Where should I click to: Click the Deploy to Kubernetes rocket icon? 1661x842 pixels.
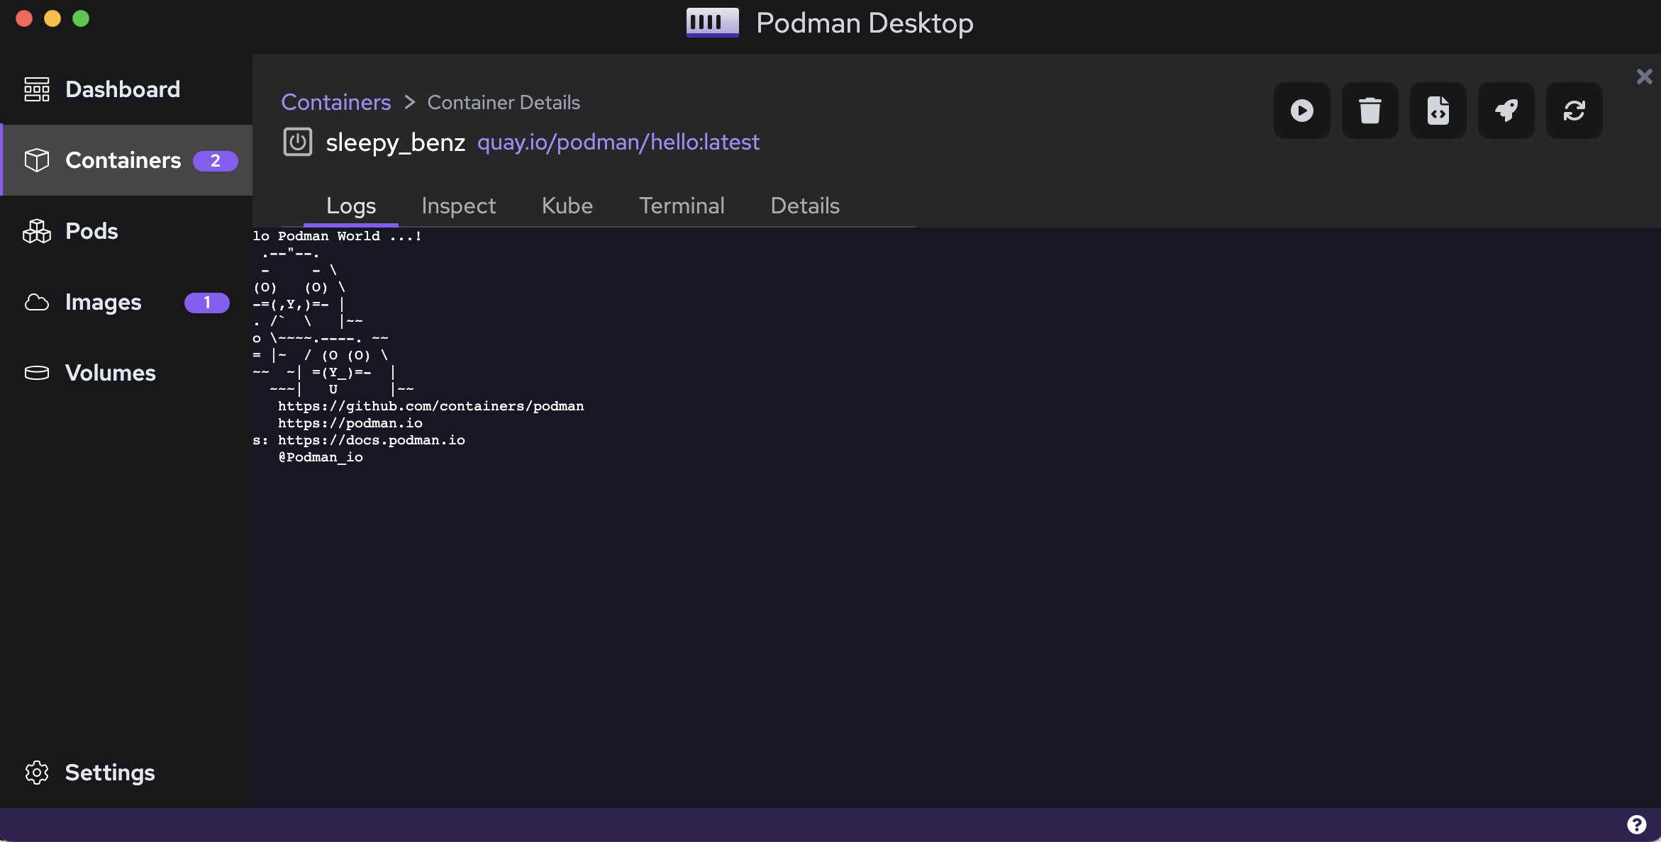pyautogui.click(x=1506, y=111)
